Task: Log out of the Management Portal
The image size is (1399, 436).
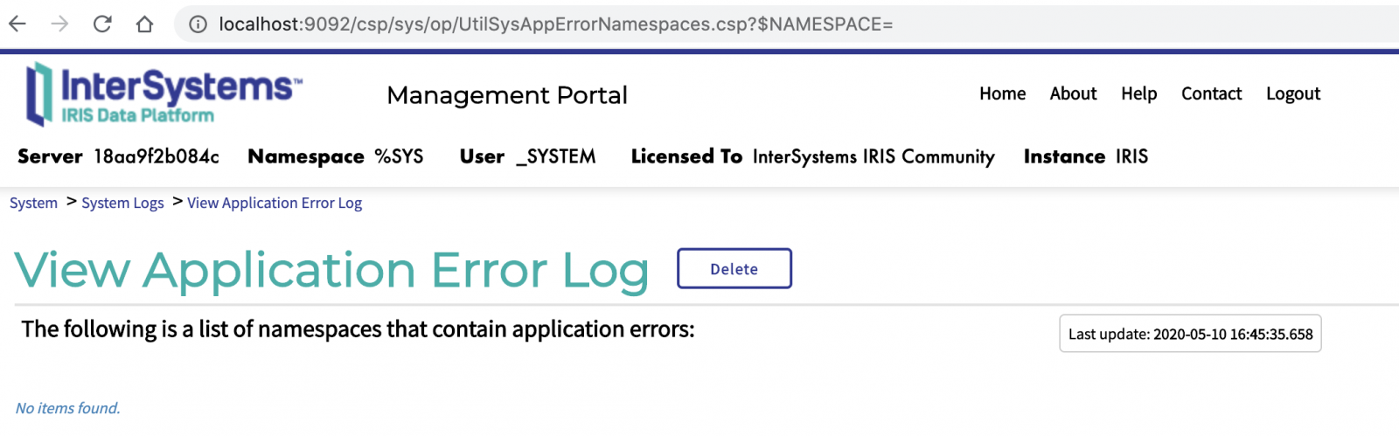Action: point(1293,93)
